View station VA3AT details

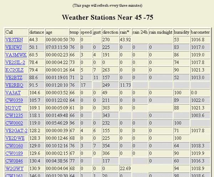click(x=12, y=93)
